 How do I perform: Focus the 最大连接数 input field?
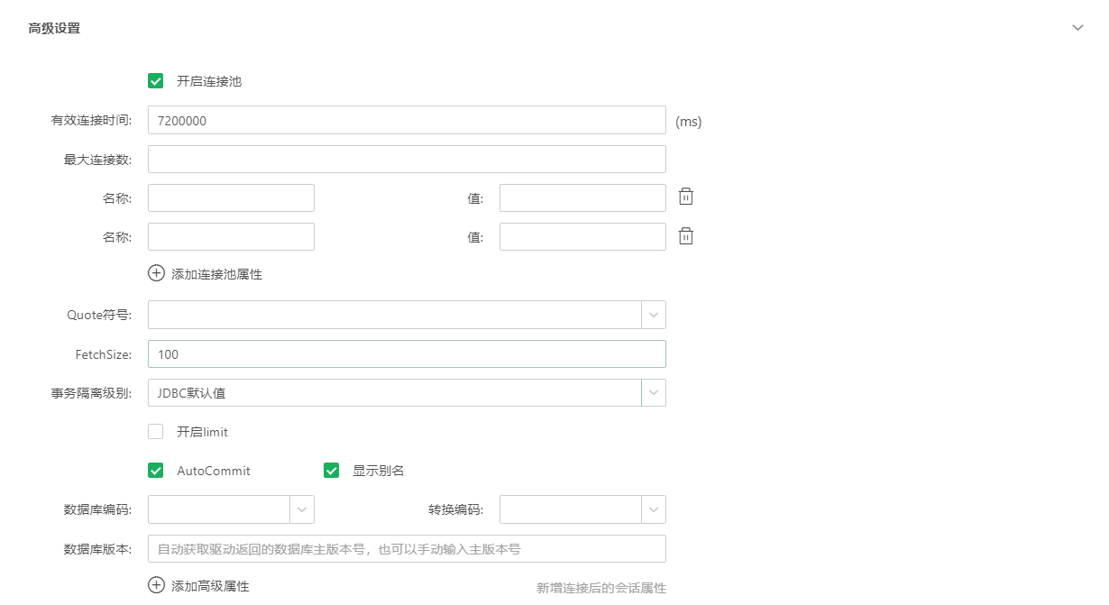click(x=406, y=159)
